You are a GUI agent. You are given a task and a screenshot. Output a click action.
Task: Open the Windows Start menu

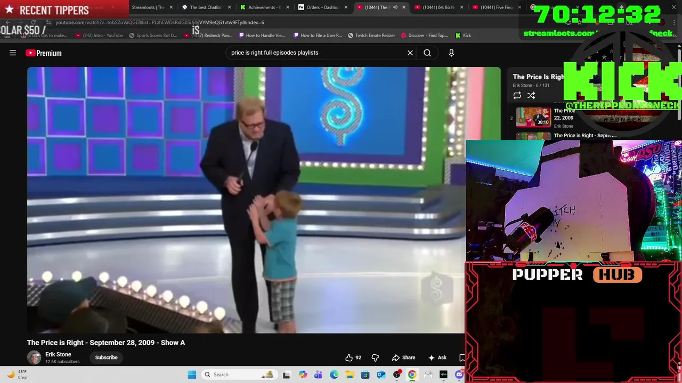point(192,374)
